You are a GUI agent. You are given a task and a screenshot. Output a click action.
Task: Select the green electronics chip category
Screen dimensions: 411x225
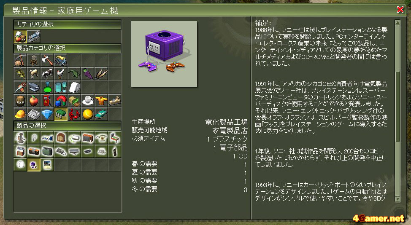[61, 114]
